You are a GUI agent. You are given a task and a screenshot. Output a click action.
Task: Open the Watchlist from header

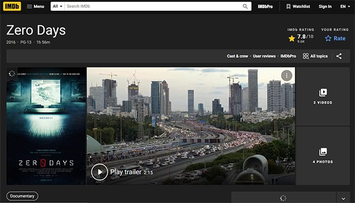pos(298,7)
